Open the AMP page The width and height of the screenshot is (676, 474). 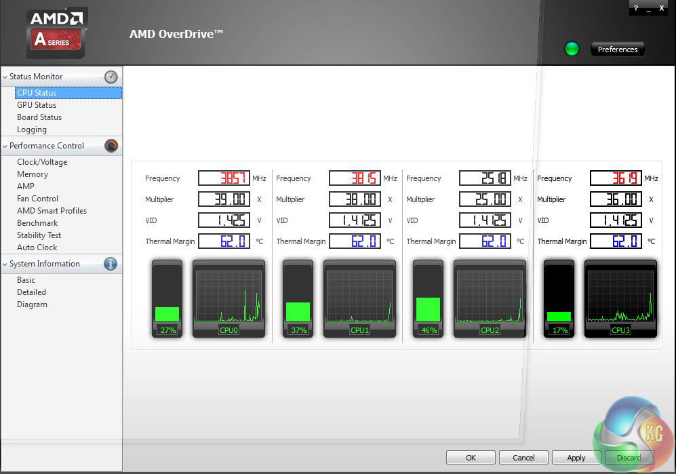(x=26, y=186)
